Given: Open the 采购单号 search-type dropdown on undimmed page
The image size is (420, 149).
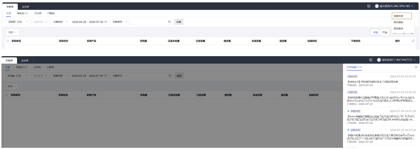Looking at the screenshot, I should [119, 22].
